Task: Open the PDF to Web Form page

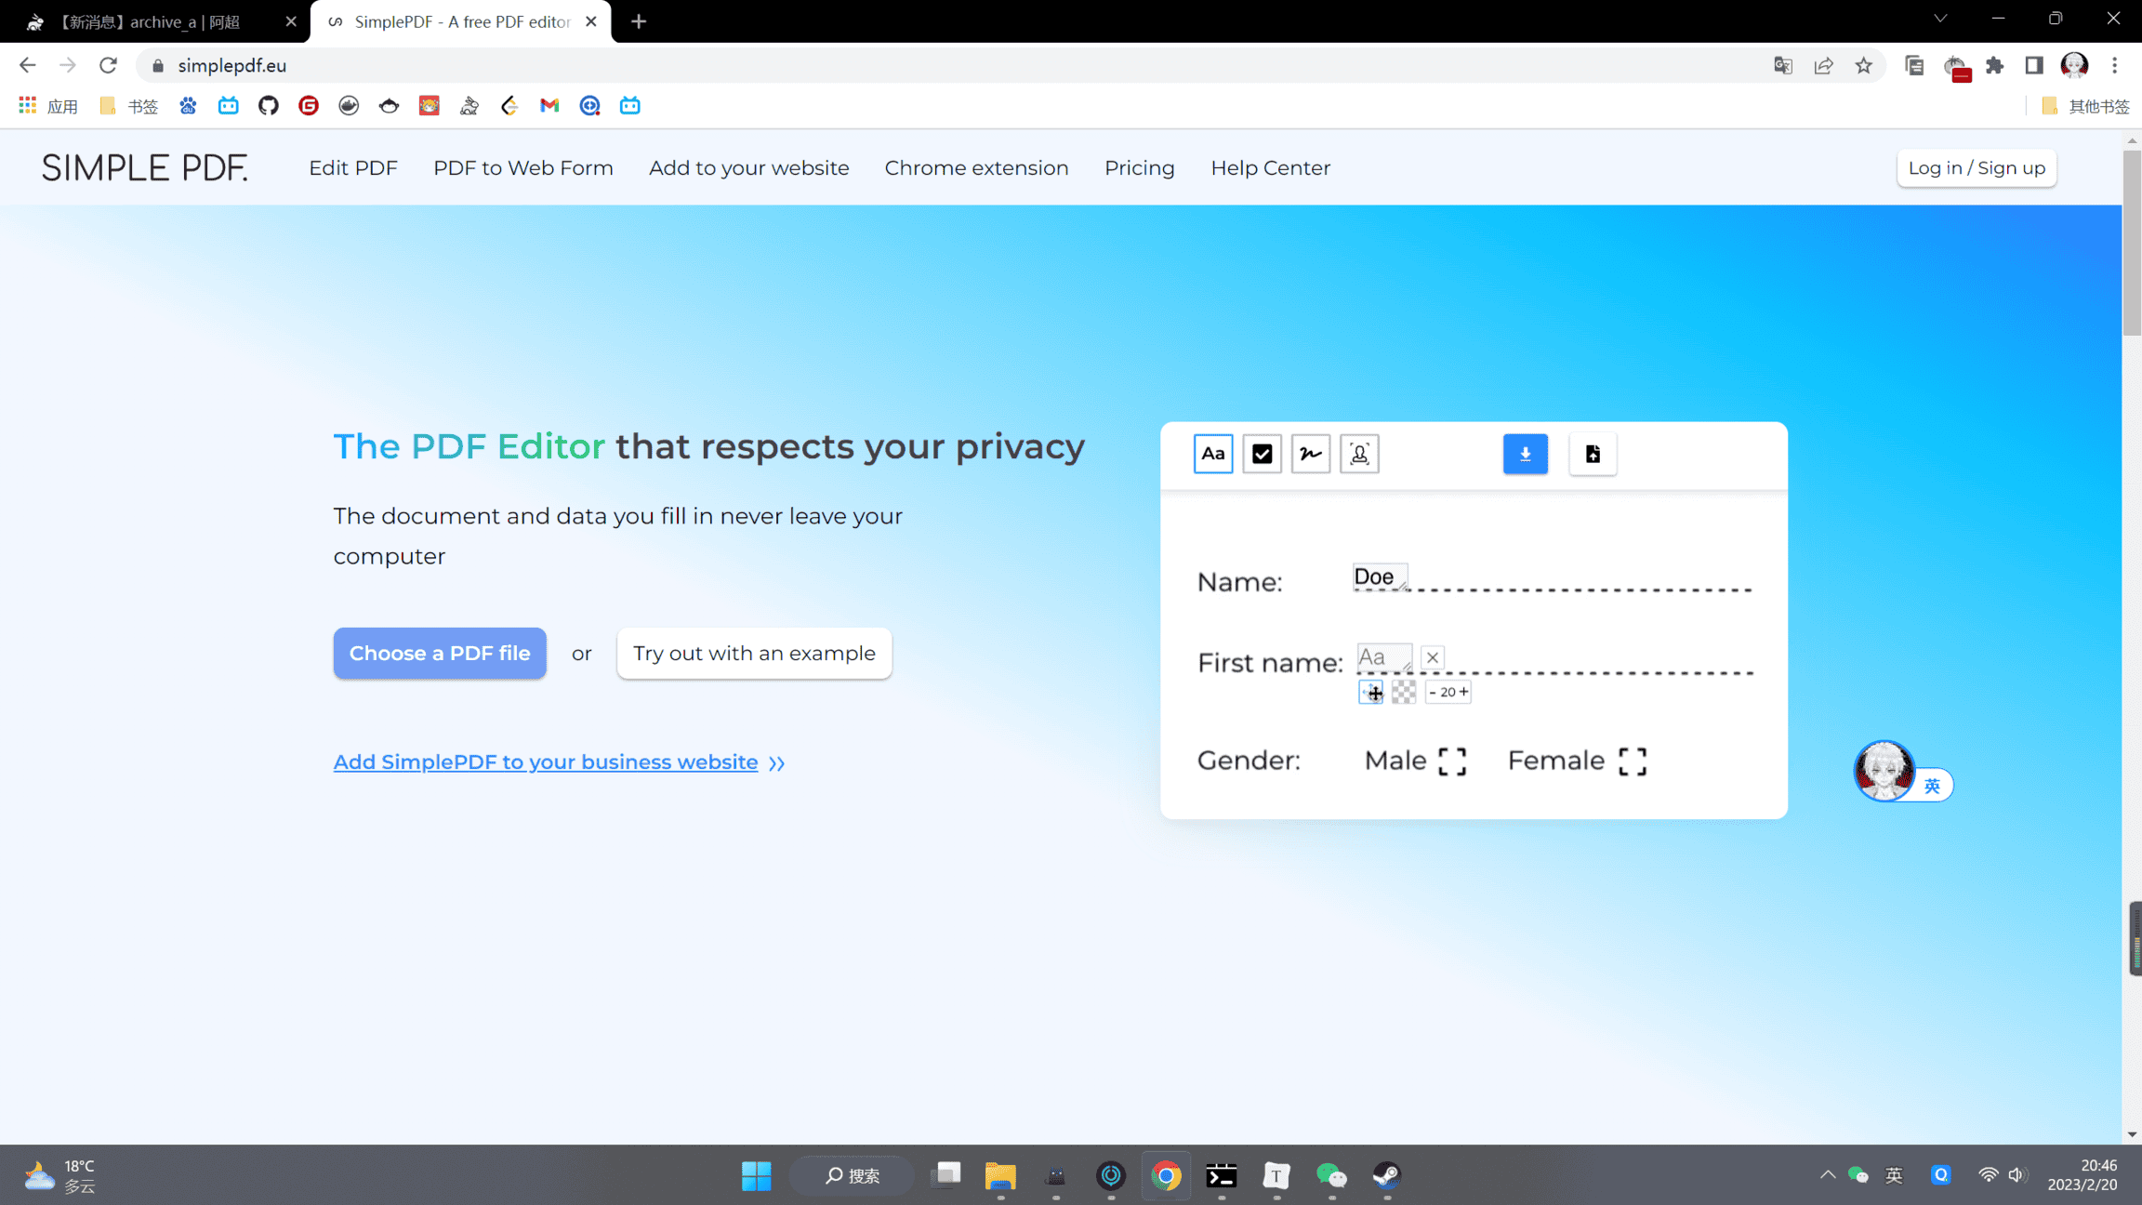Action: (522, 168)
